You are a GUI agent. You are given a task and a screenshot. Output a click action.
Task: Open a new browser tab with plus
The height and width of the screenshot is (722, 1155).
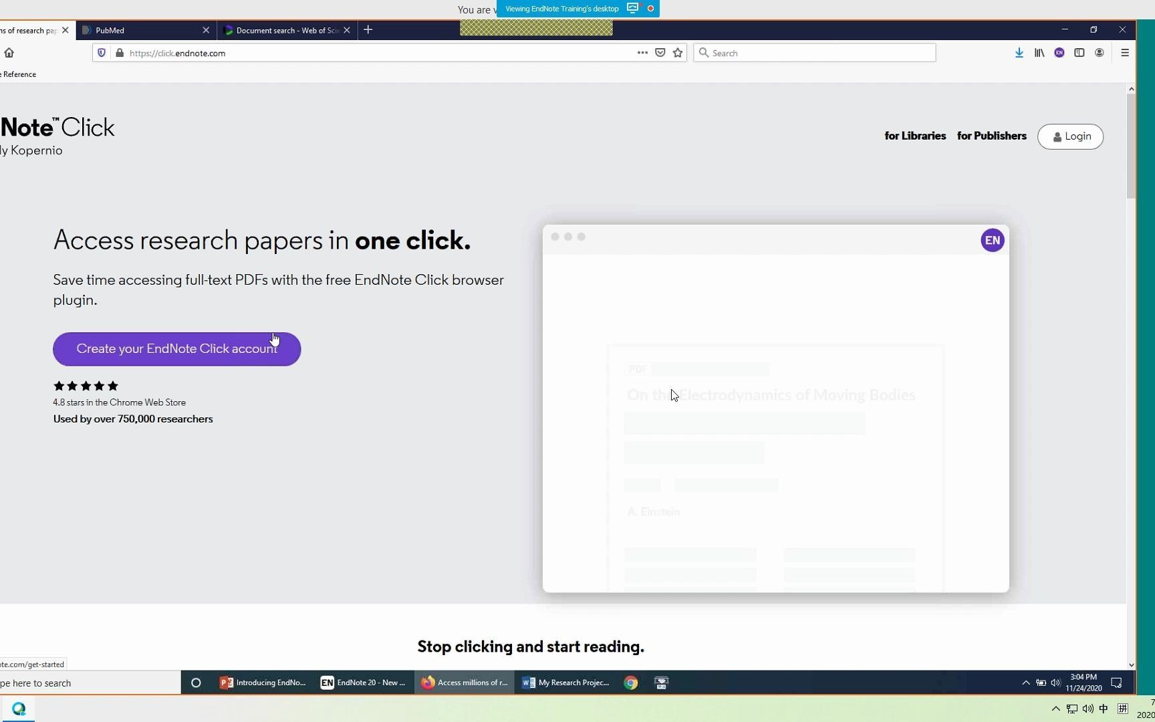[368, 30]
